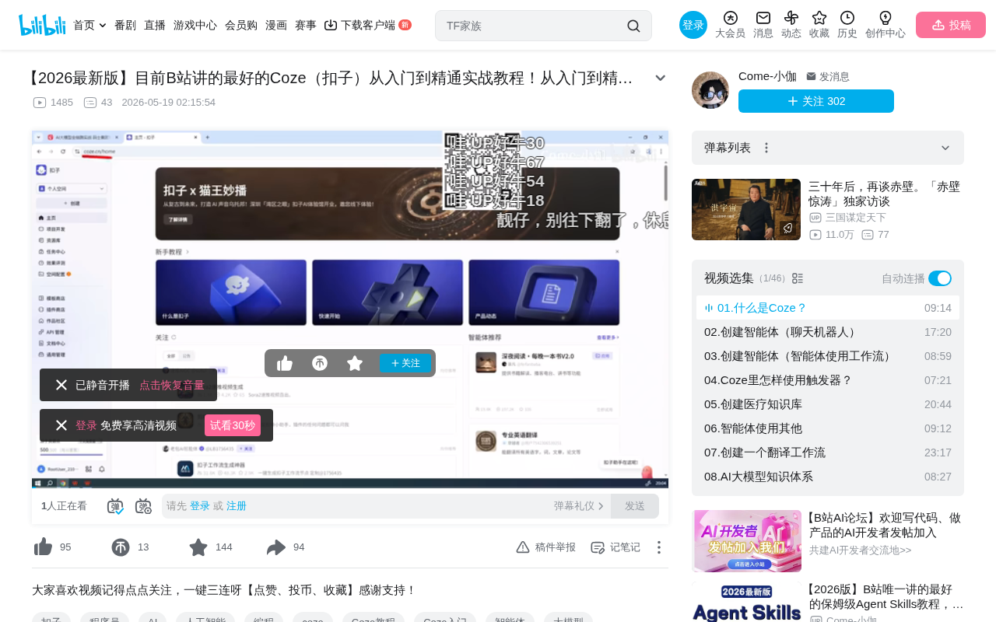
Task: Click 发送 danmaku send button
Action: (x=635, y=506)
